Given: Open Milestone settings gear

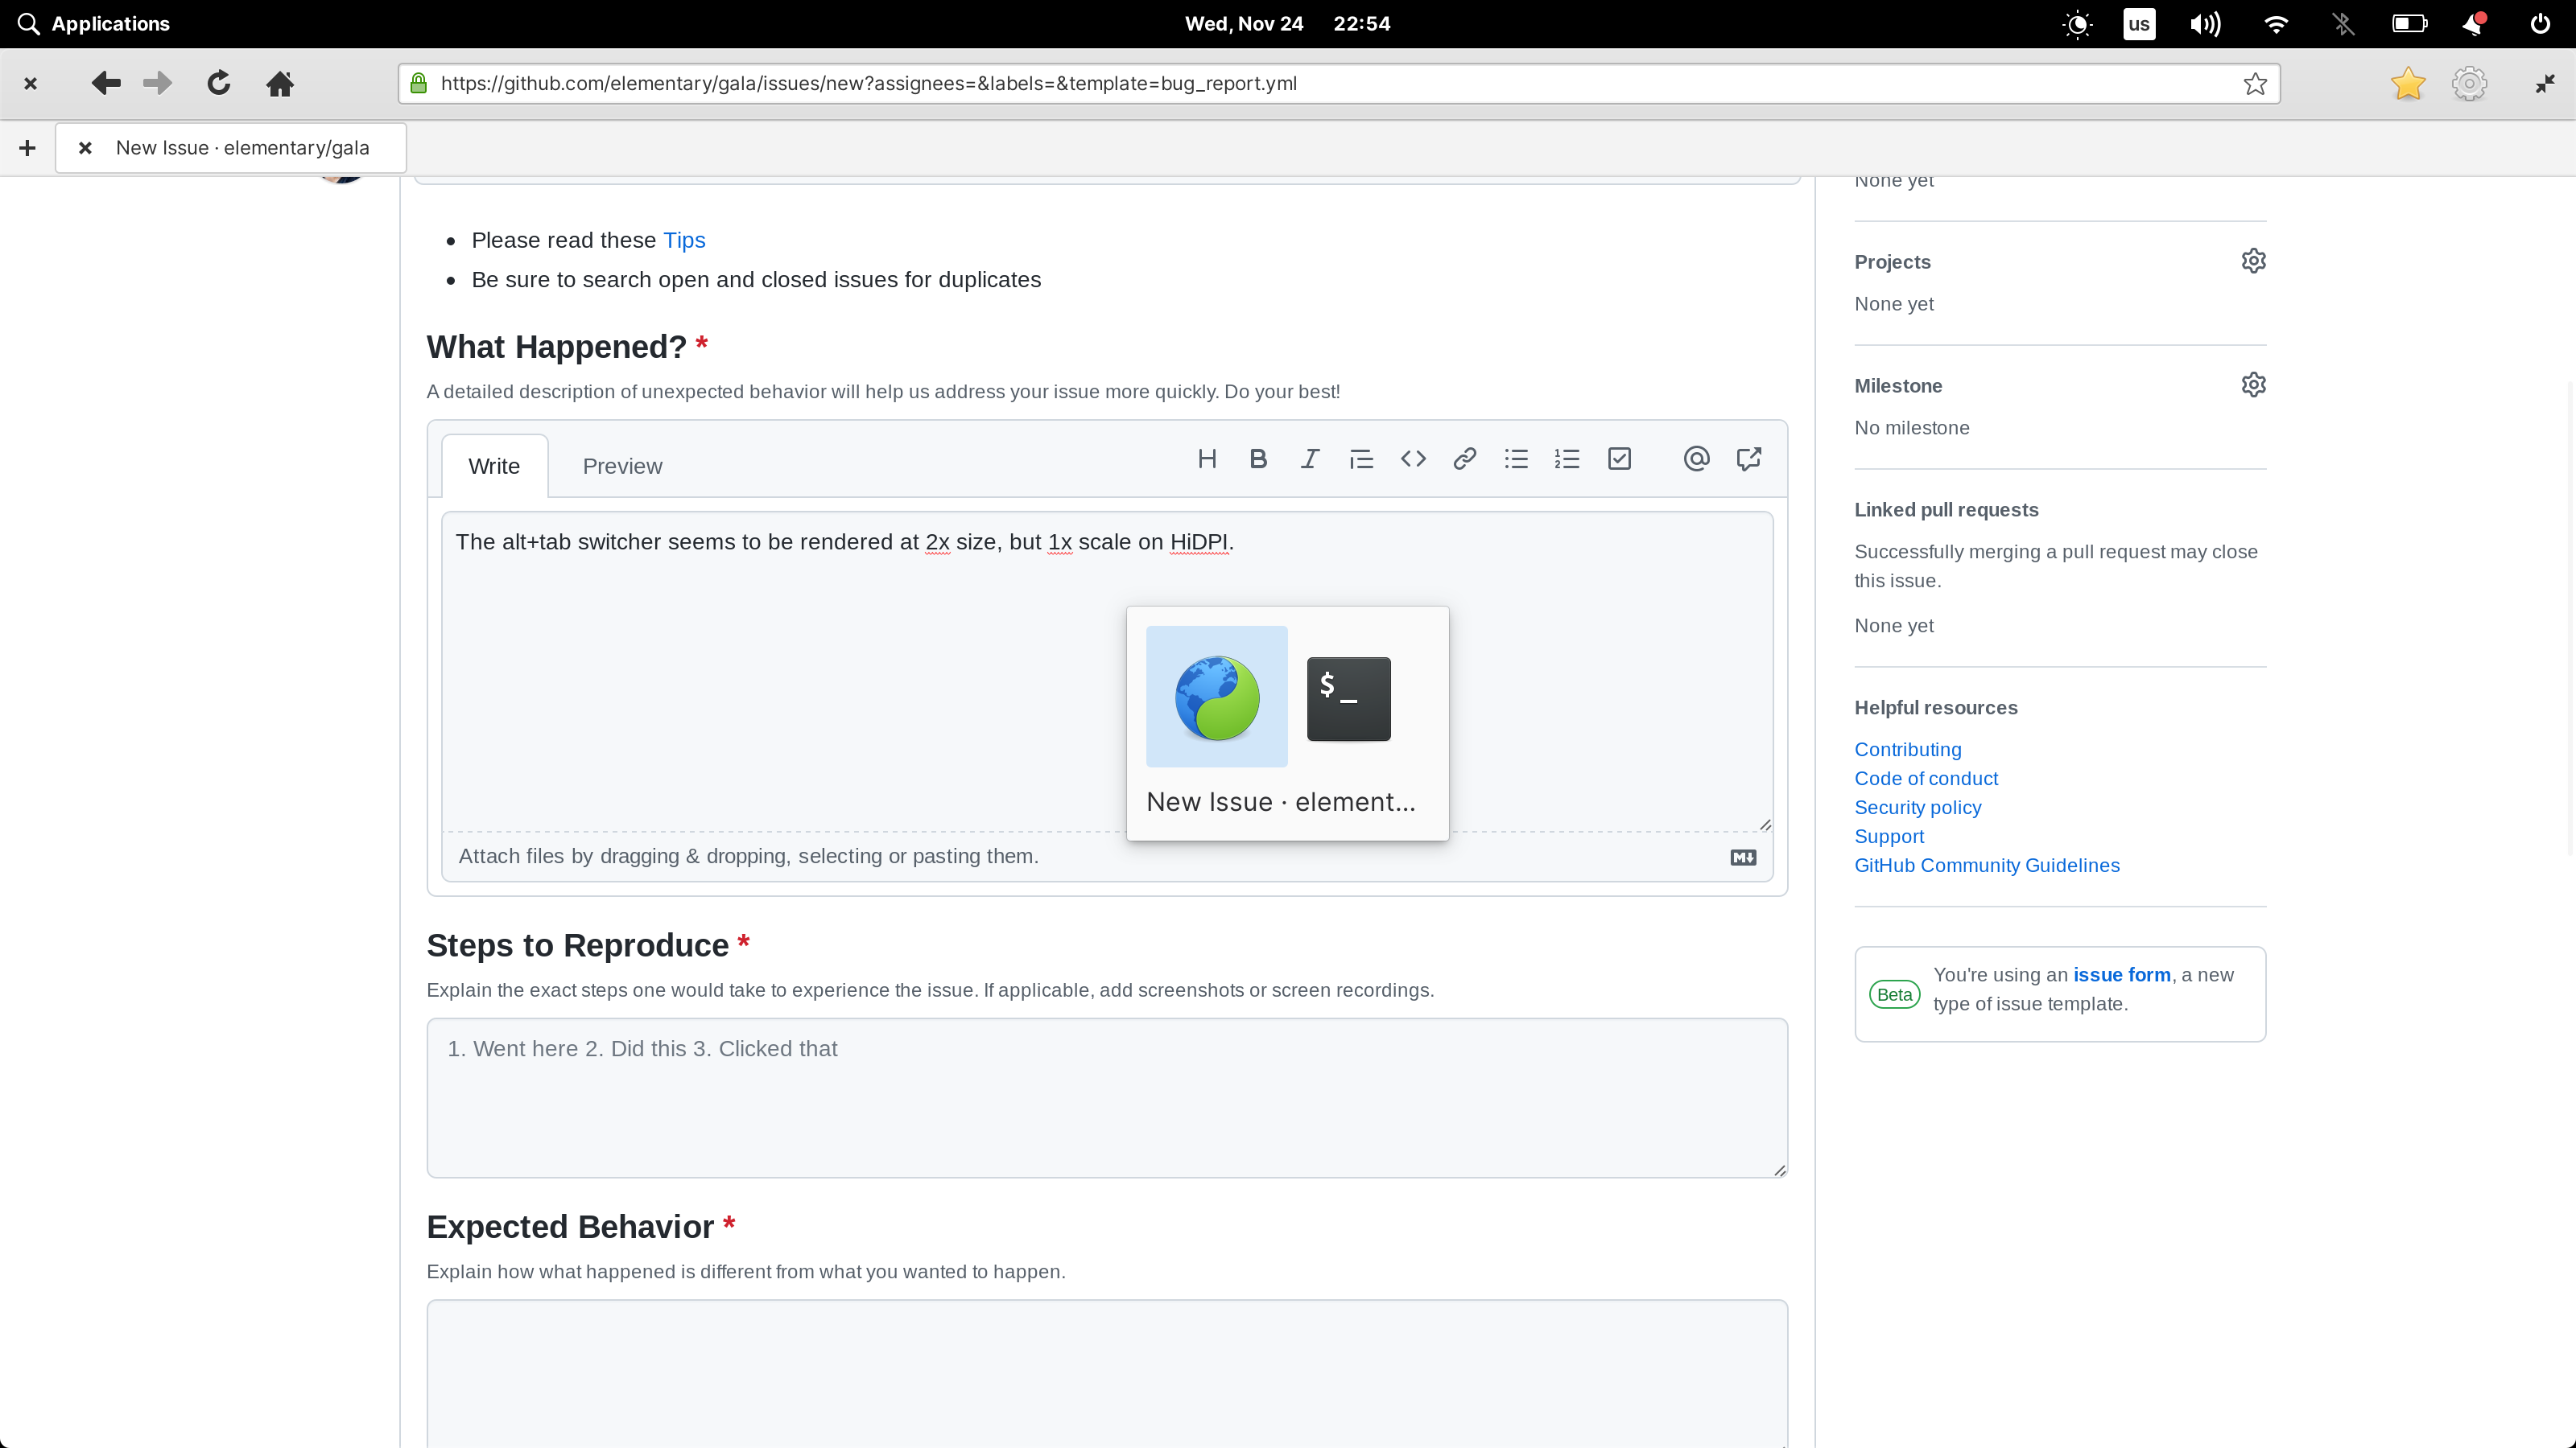Looking at the screenshot, I should 2253,385.
